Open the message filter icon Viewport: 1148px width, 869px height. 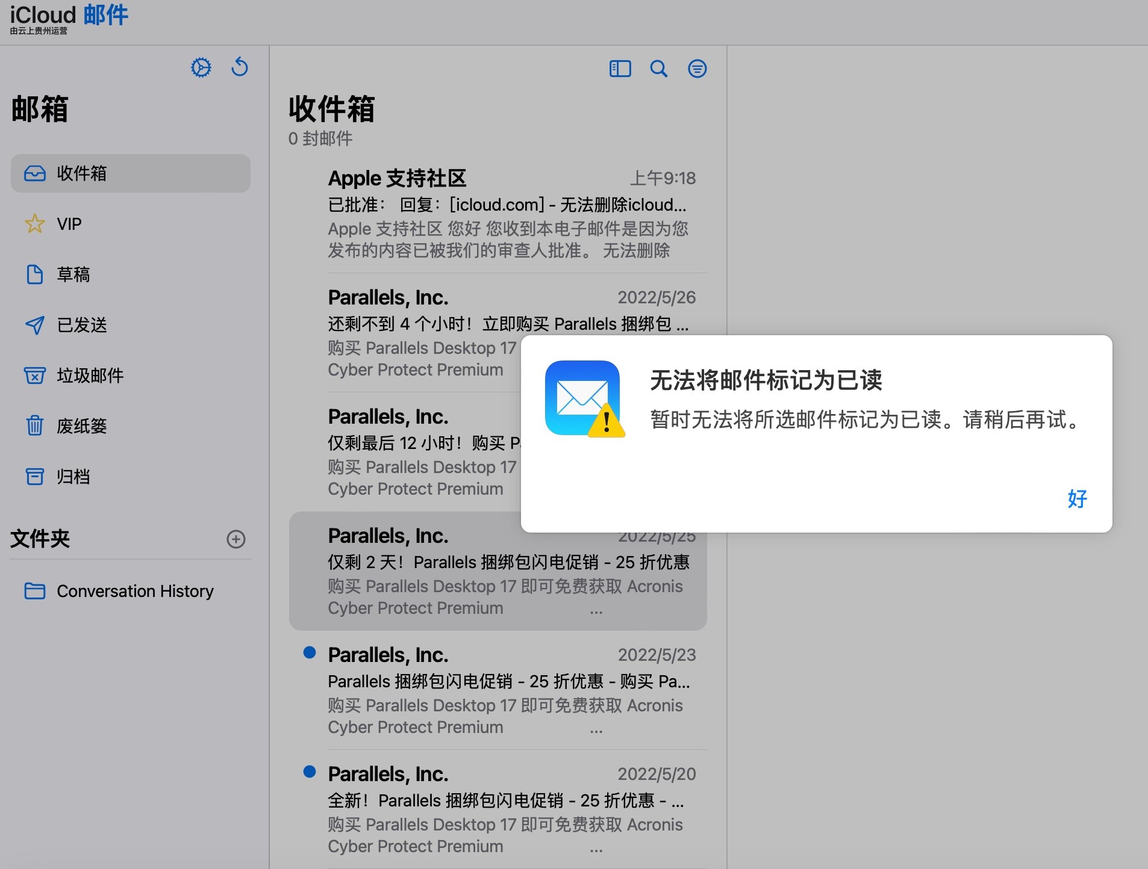point(697,69)
